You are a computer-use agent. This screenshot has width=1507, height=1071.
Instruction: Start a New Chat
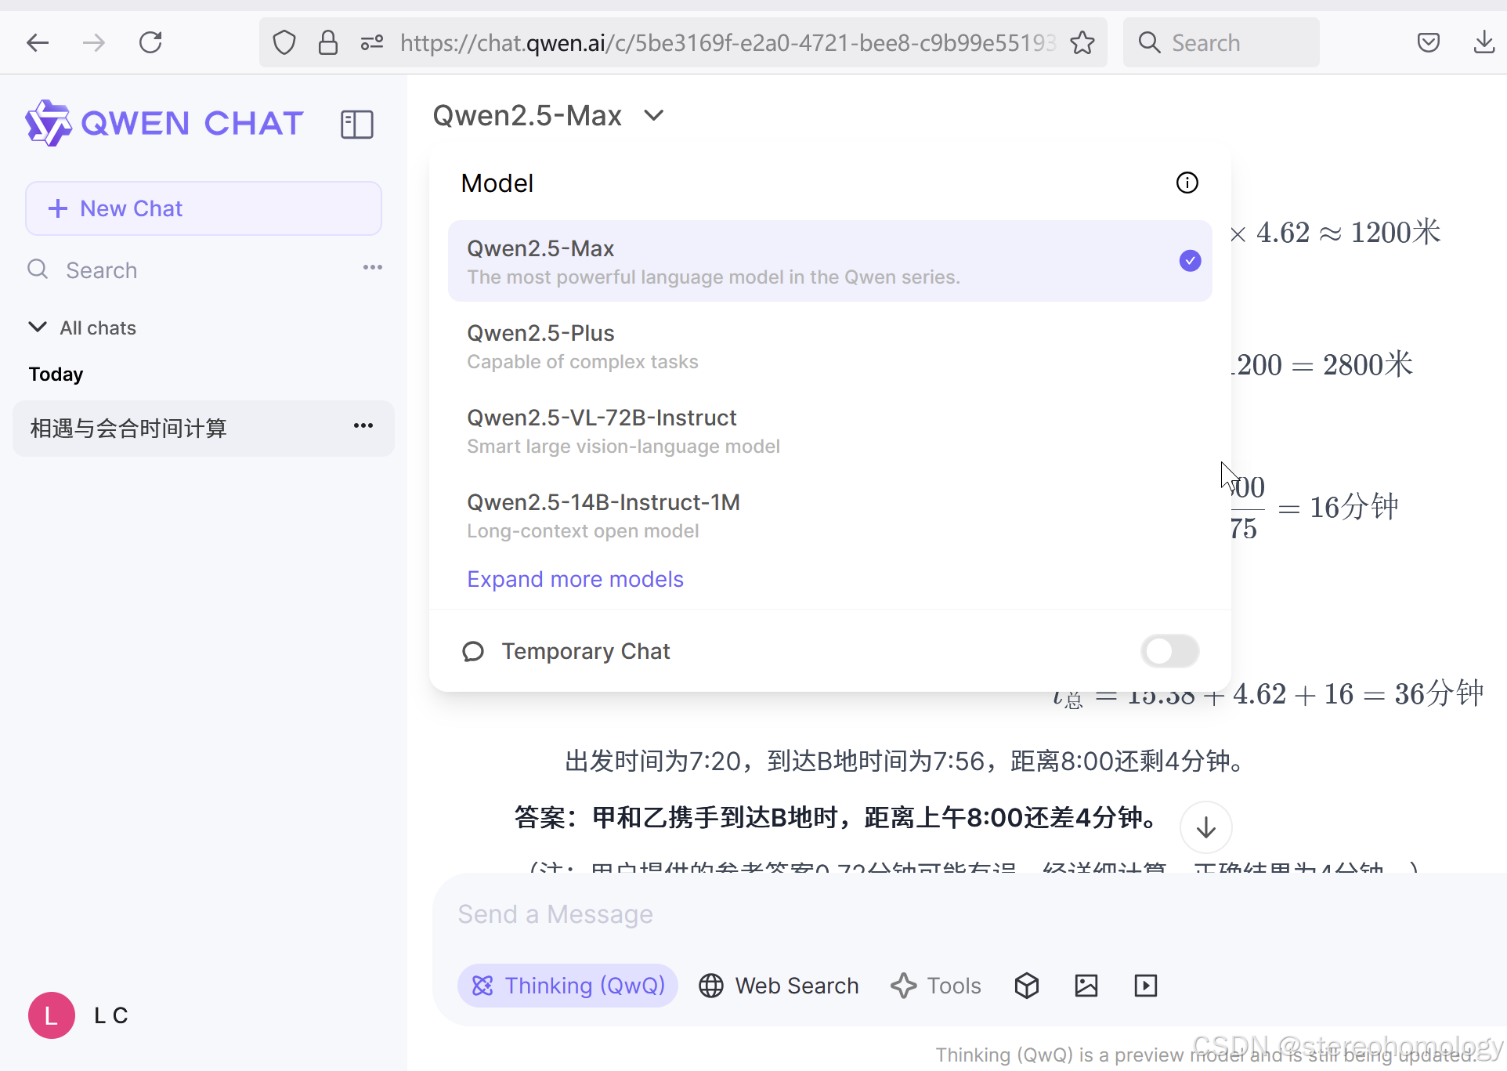[204, 208]
